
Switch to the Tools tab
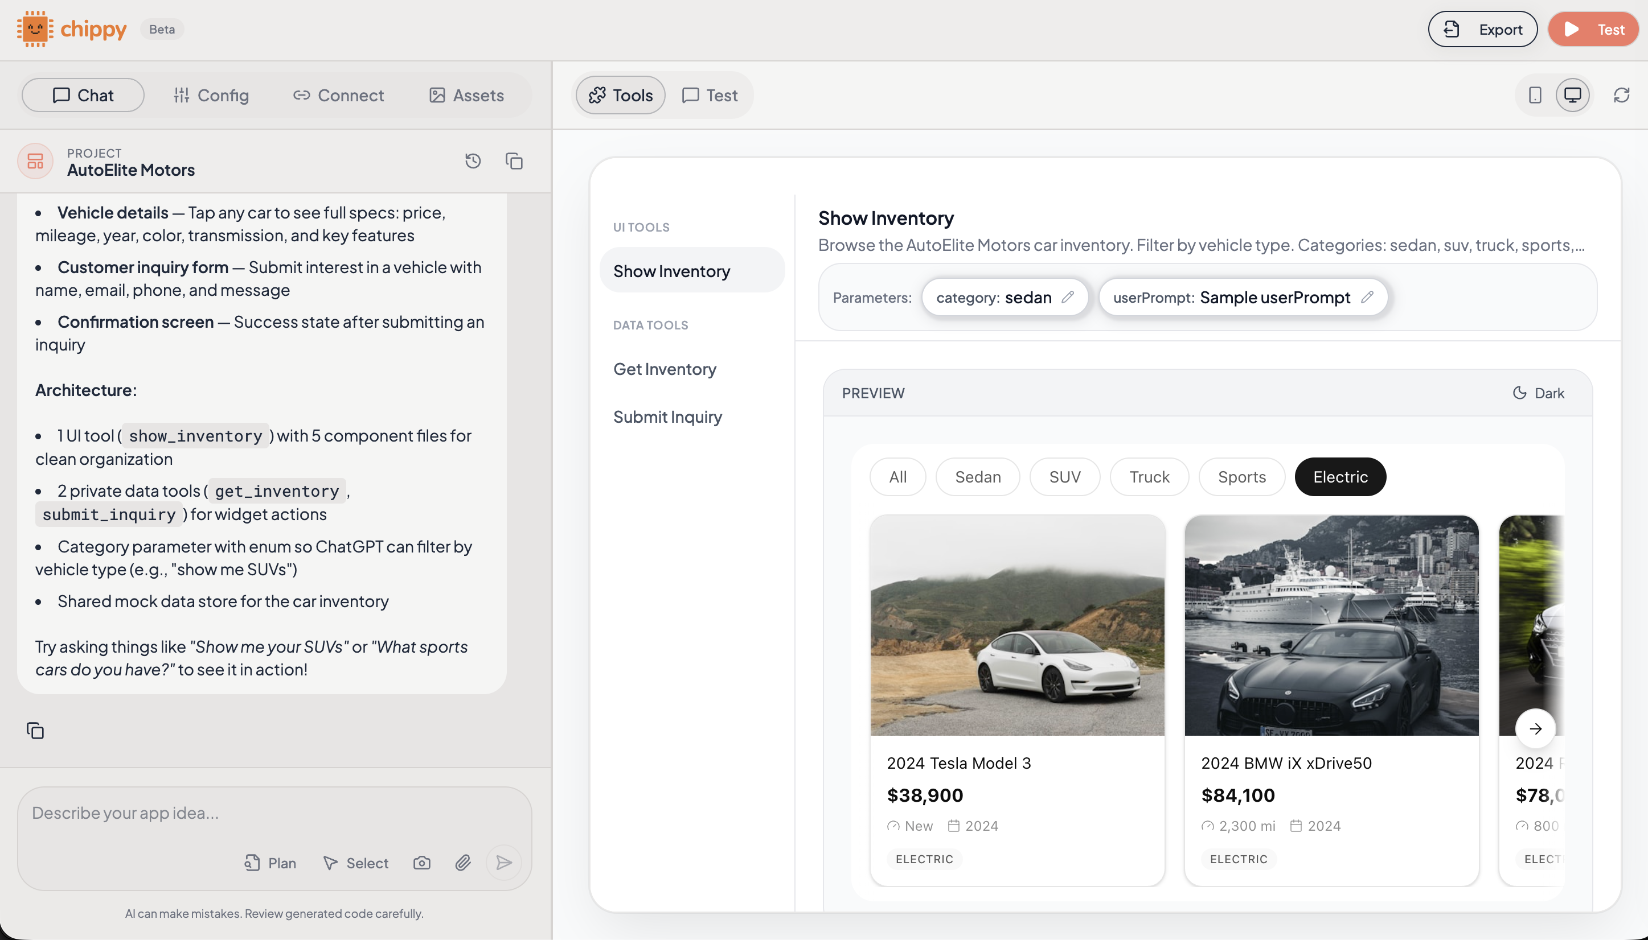[x=620, y=96]
